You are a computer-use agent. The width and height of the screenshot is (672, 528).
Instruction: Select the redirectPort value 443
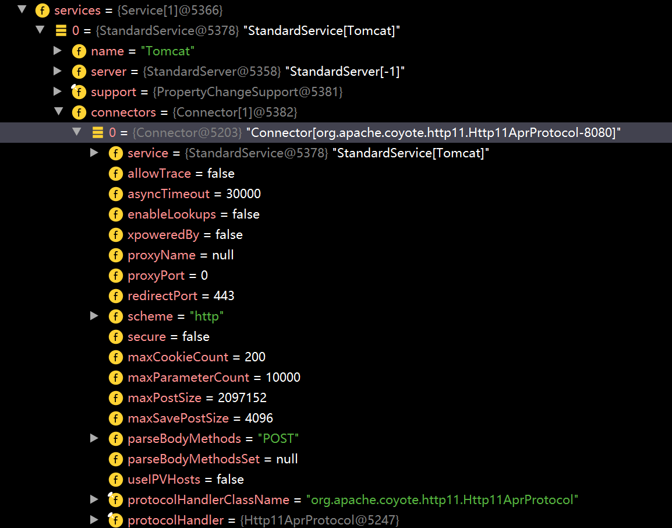point(224,296)
